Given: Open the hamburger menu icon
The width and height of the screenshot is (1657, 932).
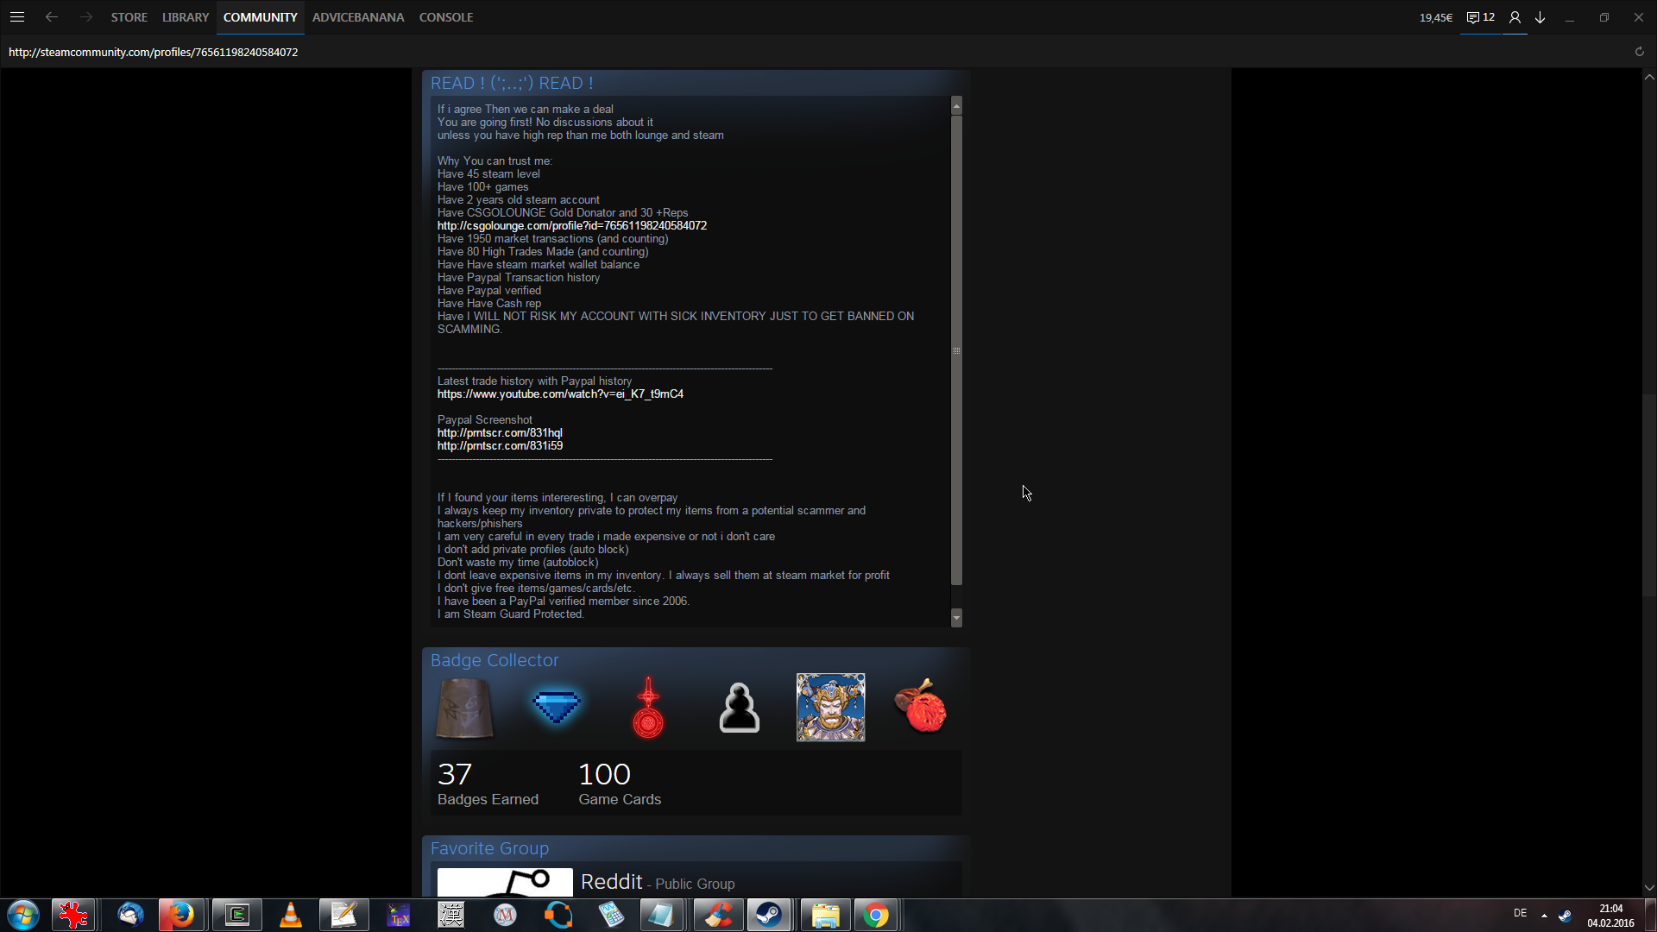Looking at the screenshot, I should [17, 17].
